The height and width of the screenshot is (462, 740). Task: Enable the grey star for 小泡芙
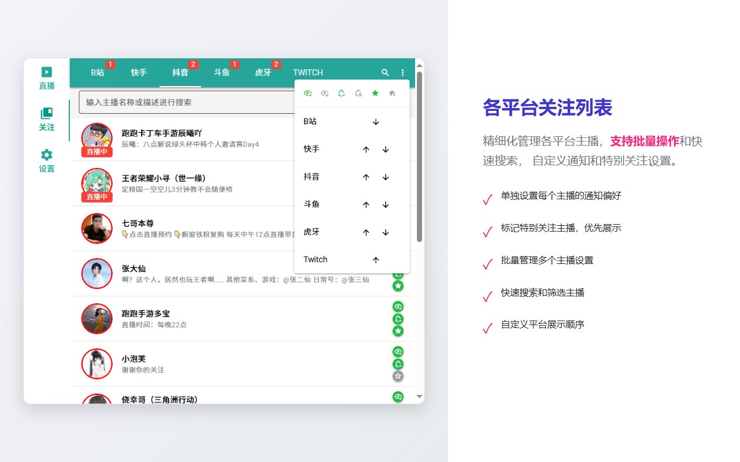click(398, 376)
